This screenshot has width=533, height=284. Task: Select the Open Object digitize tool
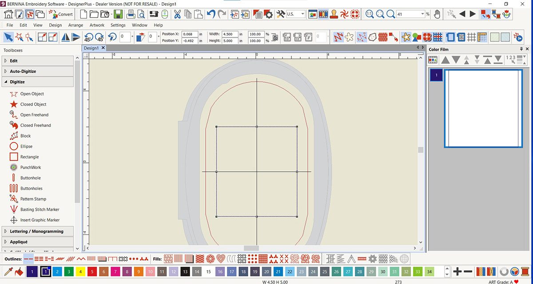coord(27,94)
